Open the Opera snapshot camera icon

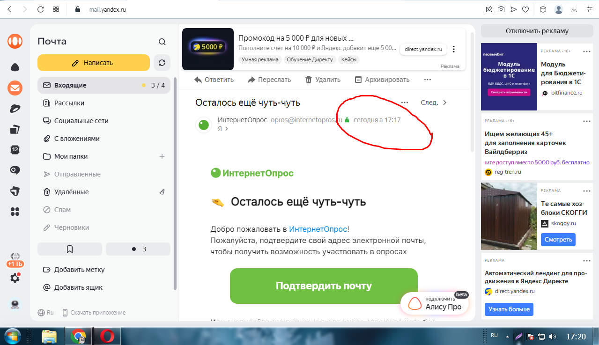pyautogui.click(x=501, y=9)
